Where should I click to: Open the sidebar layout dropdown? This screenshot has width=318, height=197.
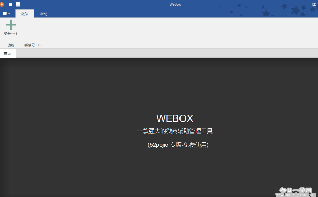click(7, 14)
